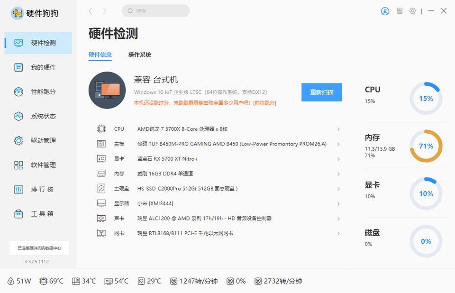
Task: Expand the 主板 row chevron
Action: point(338,144)
